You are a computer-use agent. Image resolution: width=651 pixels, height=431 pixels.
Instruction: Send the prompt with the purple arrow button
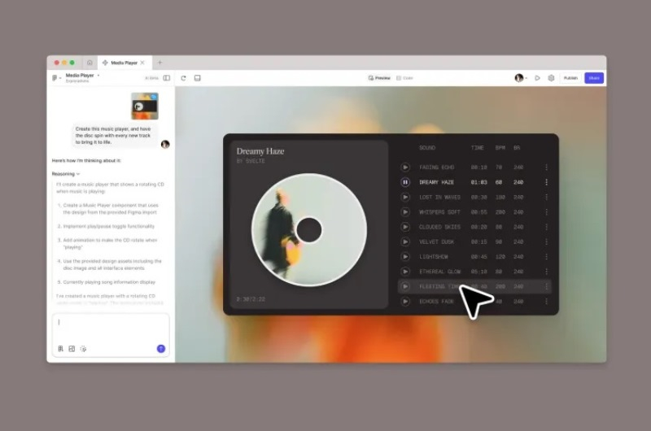[x=161, y=348]
